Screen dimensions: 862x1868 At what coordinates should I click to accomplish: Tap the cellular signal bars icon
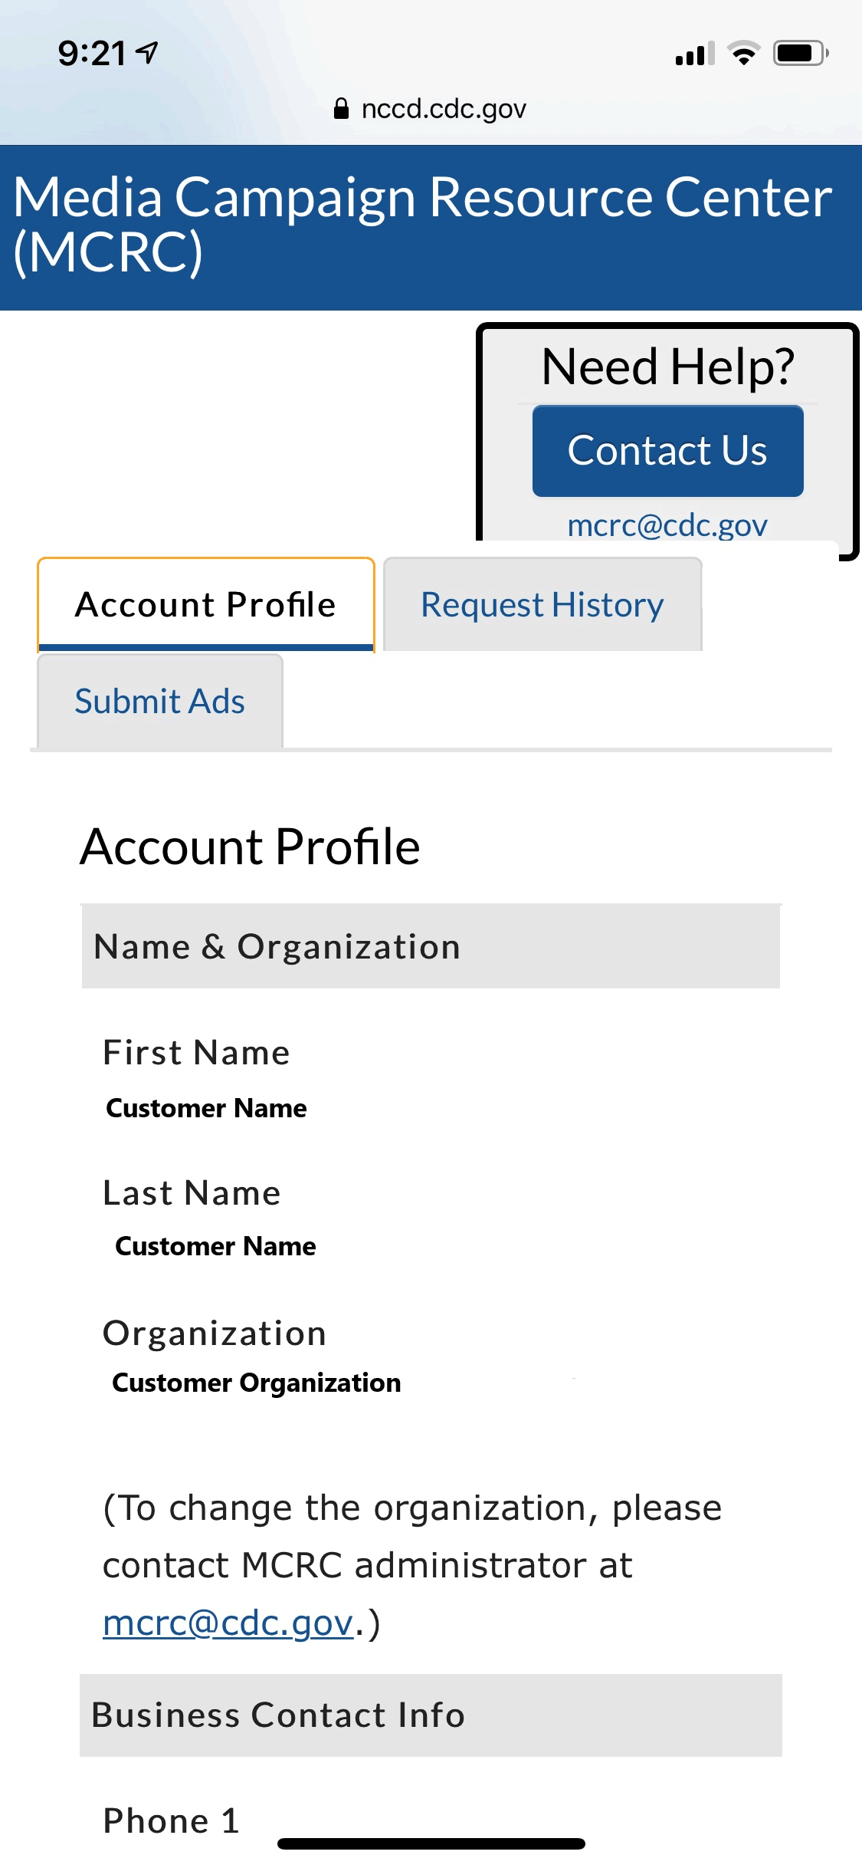point(694,54)
